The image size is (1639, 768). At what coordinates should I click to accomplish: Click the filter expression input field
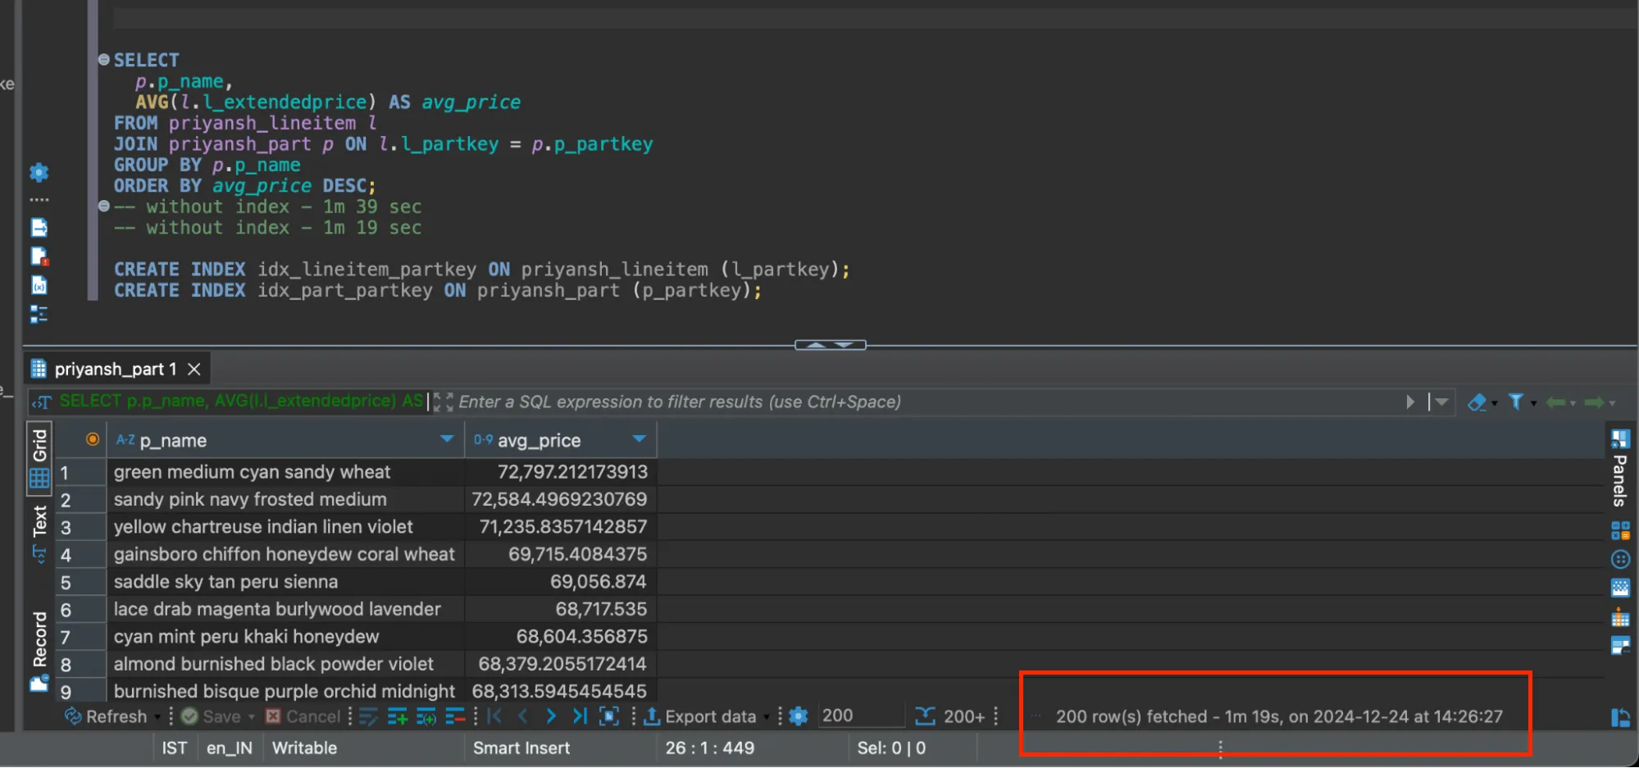tap(926, 402)
